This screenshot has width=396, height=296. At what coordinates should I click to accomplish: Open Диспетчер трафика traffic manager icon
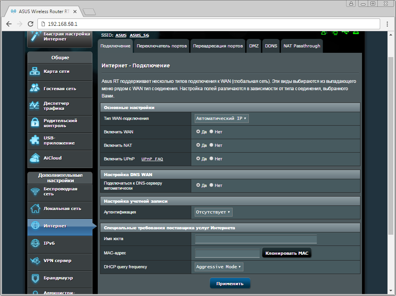(34, 106)
